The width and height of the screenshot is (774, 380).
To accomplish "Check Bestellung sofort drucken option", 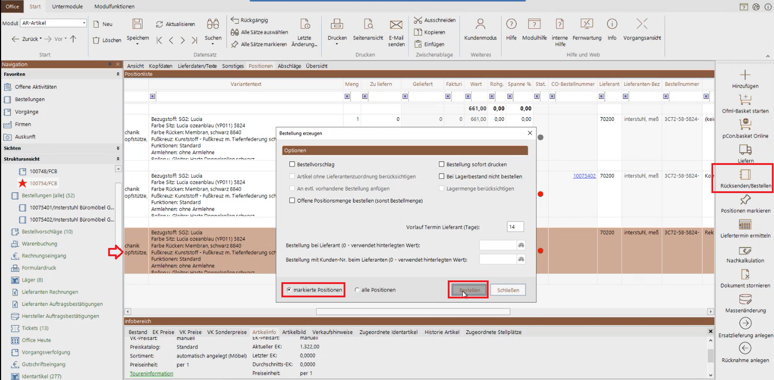I will click(442, 164).
